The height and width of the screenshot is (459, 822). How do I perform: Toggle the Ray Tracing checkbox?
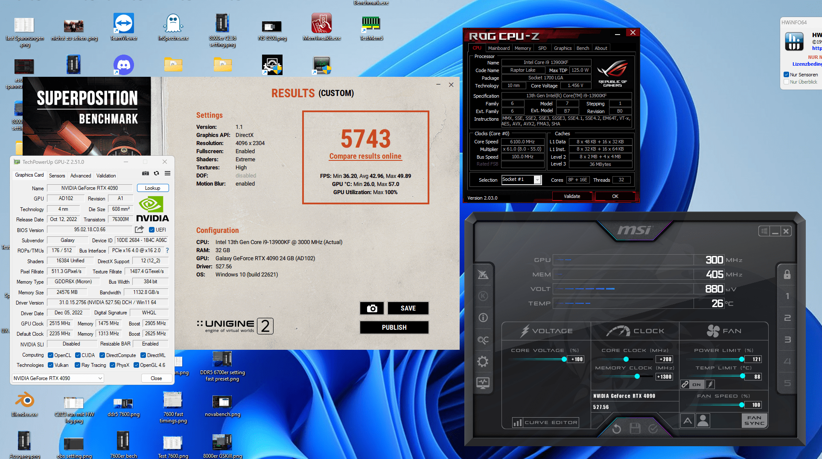pyautogui.click(x=77, y=365)
